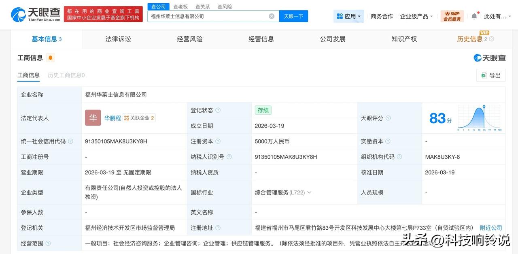Click the Excel file icon in 导出 button
518x254 pixels.
pos(484,75)
